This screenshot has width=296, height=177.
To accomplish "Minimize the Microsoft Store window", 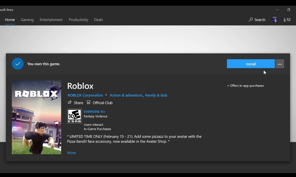I will point(277,10).
